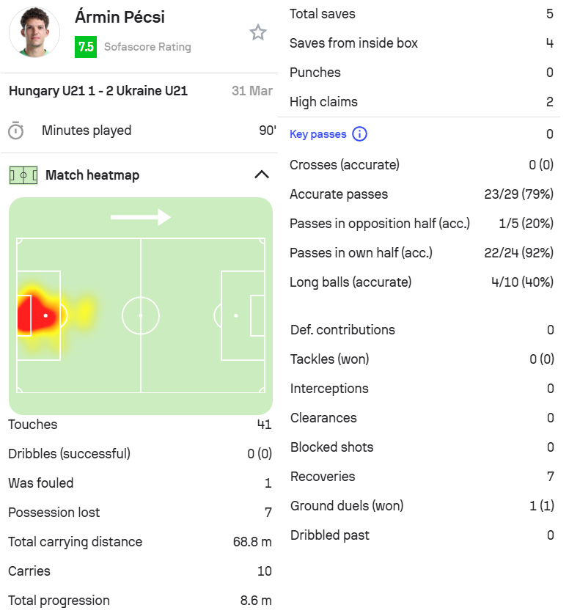Open the Key passes link
Image resolution: width=569 pixels, height=616 pixels.
pos(318,134)
